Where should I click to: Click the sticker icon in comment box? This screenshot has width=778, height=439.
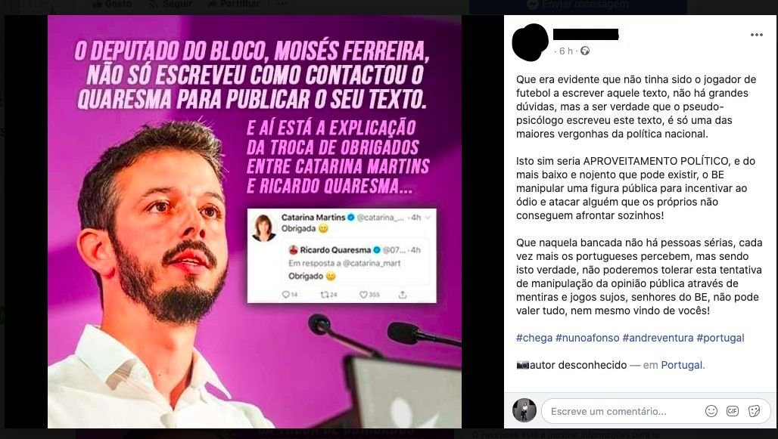tap(755, 411)
